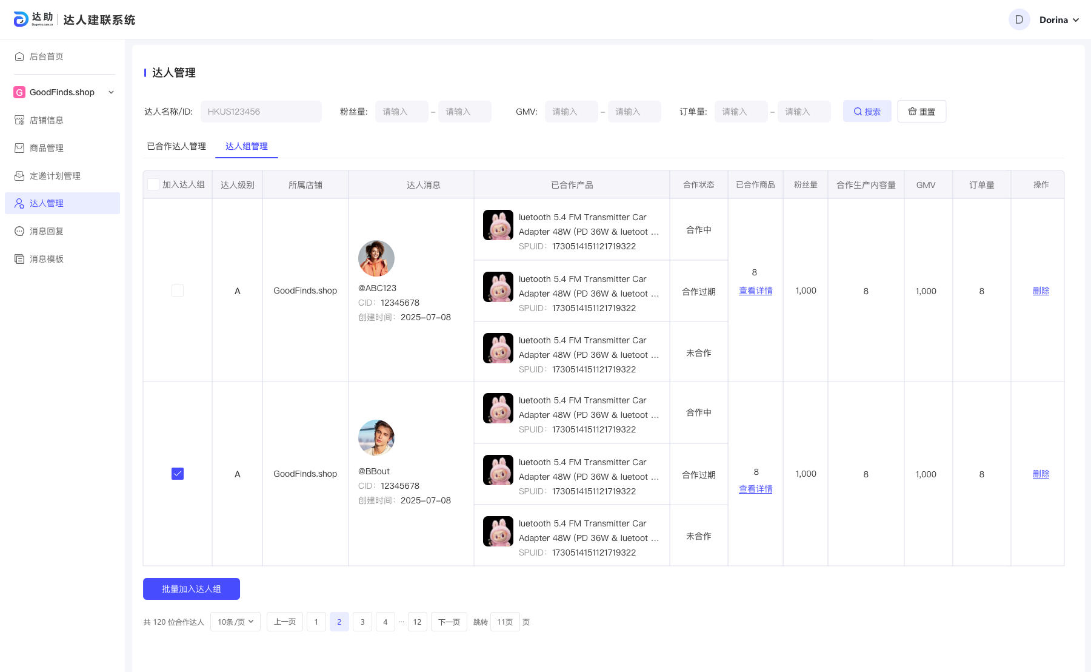
Task: Select the 达人组管理 tab
Action: pyautogui.click(x=247, y=146)
